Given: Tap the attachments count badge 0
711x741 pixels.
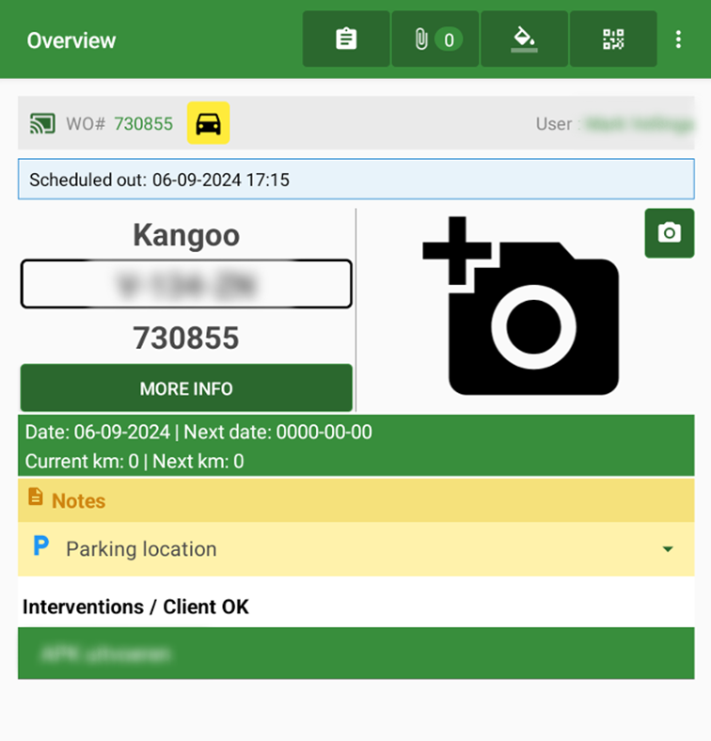Looking at the screenshot, I should click(x=449, y=39).
